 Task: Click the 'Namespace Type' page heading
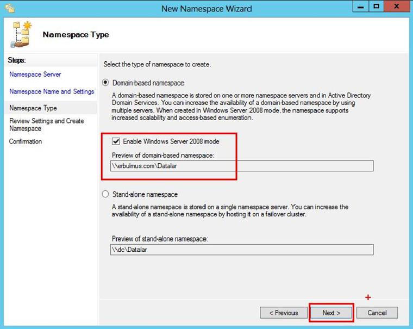76,35
